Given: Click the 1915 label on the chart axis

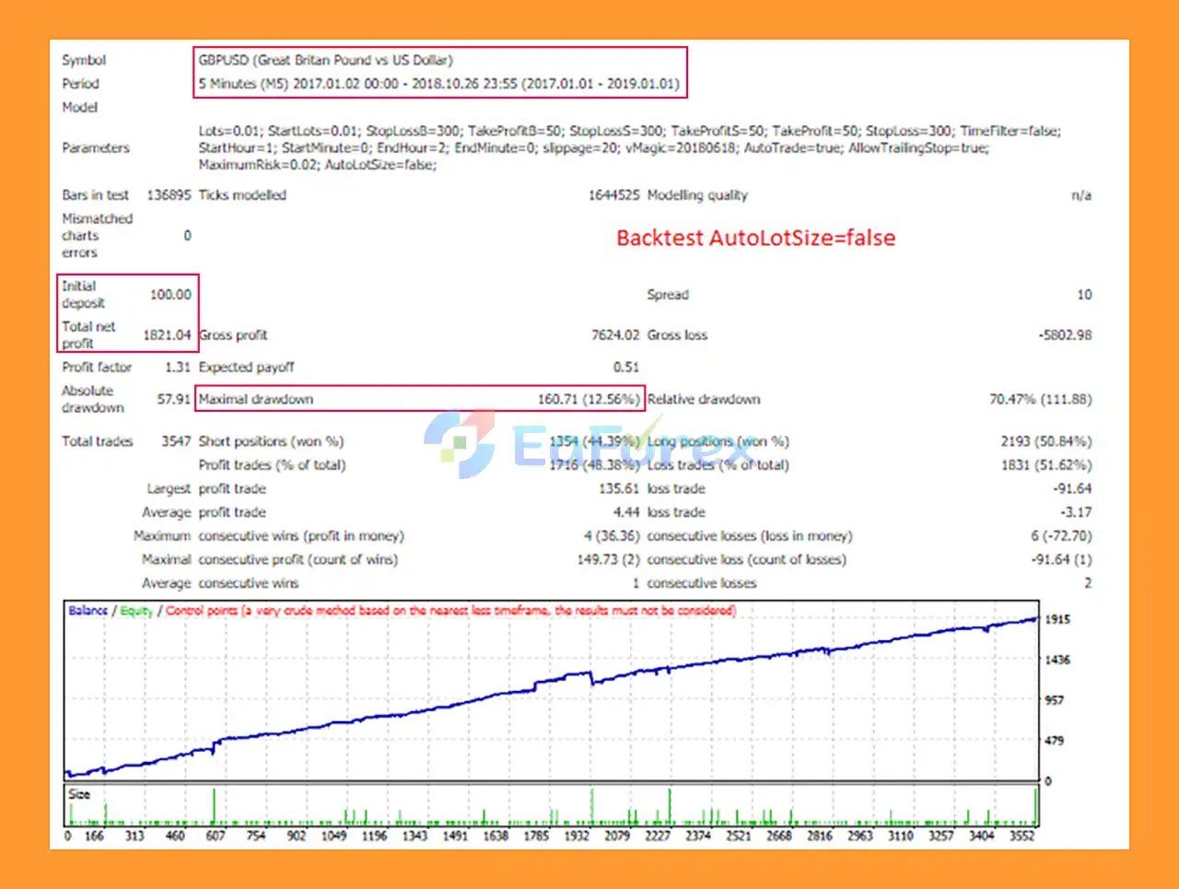Looking at the screenshot, I should tap(1057, 619).
